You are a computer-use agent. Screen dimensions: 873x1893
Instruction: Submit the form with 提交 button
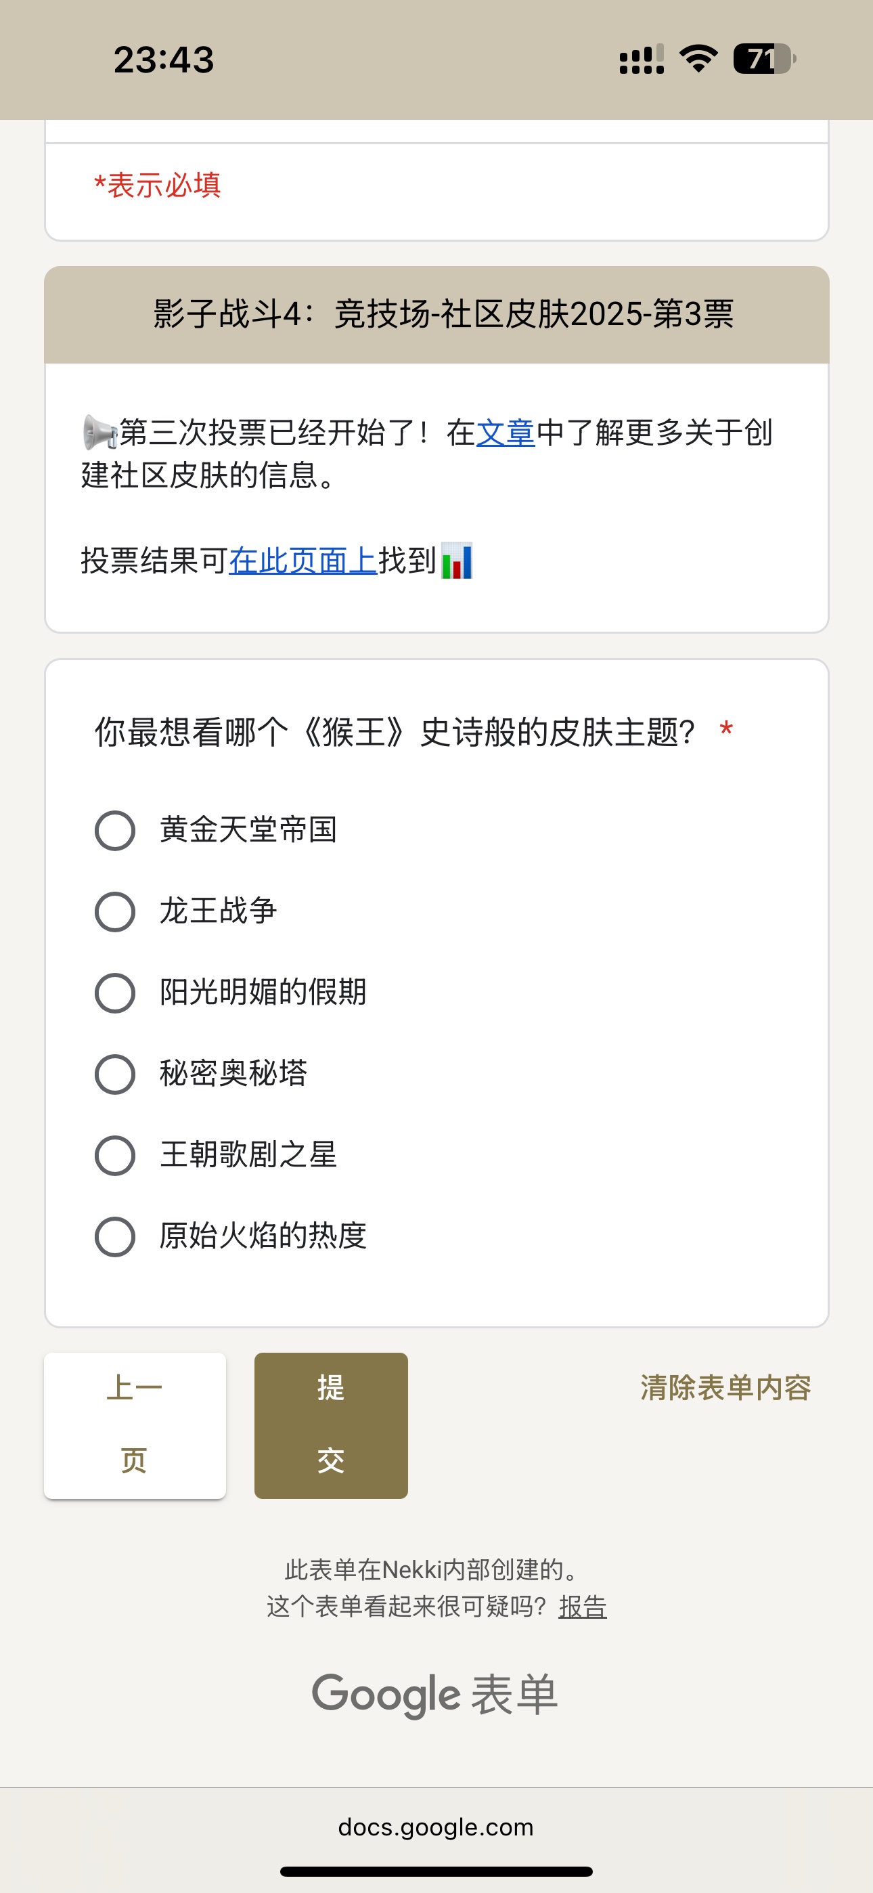click(x=331, y=1426)
